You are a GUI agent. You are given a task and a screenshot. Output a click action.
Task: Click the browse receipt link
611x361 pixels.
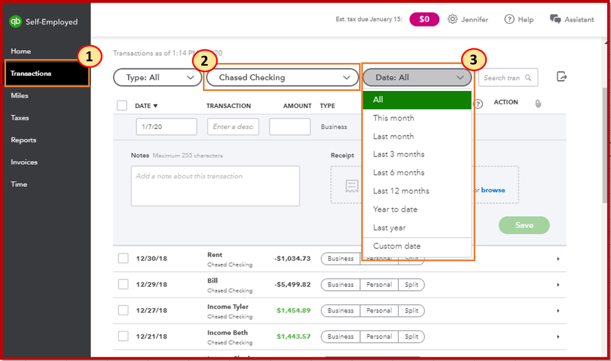[x=493, y=190]
